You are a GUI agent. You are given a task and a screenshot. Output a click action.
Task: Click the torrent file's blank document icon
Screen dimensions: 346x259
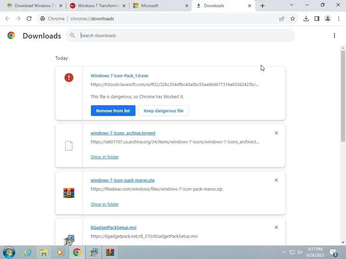coord(69,146)
